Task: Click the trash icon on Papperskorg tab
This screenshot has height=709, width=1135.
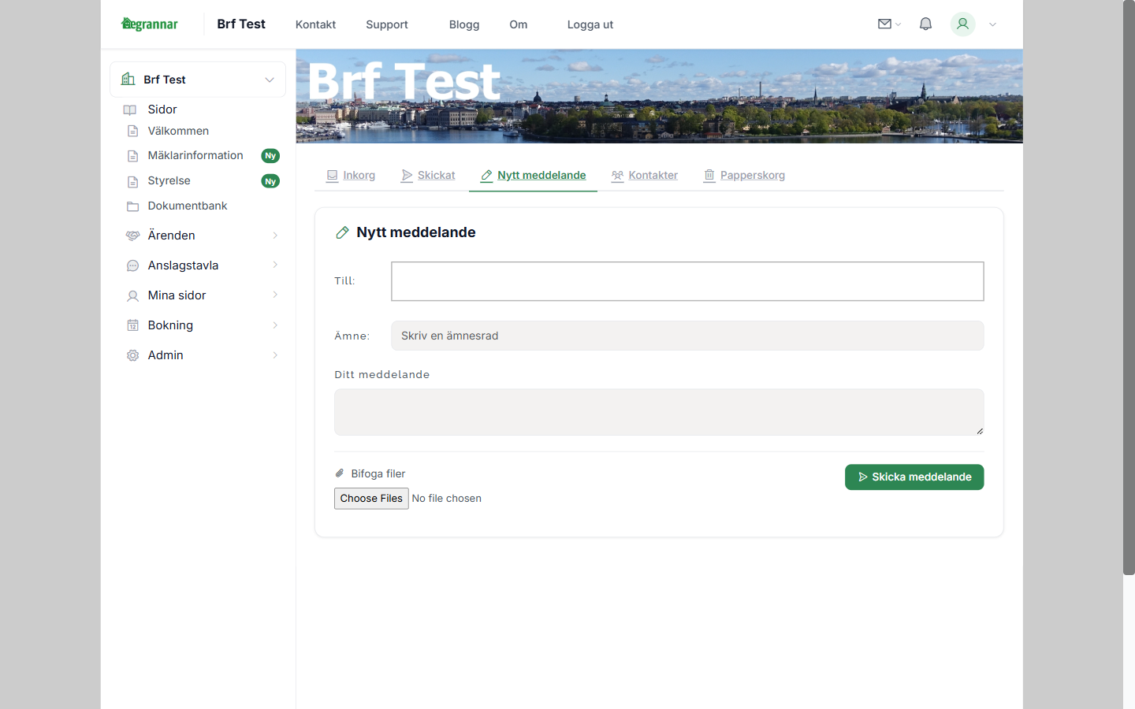Action: 709,175
